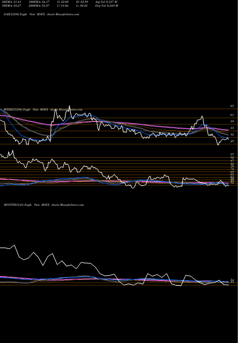Viewport: 238px width, 343px height.
Task: Click the DAILY(250) Eagle View MSEX title
Action: [41, 14]
